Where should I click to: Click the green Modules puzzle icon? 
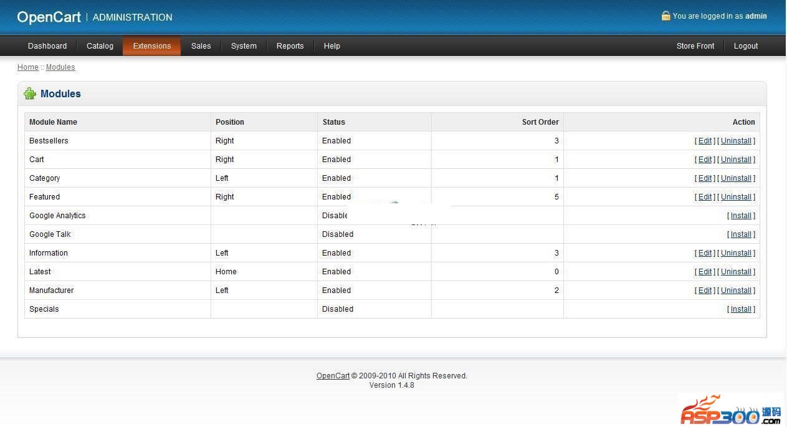[30, 94]
